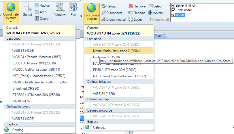Click the Rename source button
234x134 pixels.
point(137,13)
